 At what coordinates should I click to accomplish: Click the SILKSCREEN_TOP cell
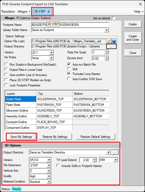(54, 111)
